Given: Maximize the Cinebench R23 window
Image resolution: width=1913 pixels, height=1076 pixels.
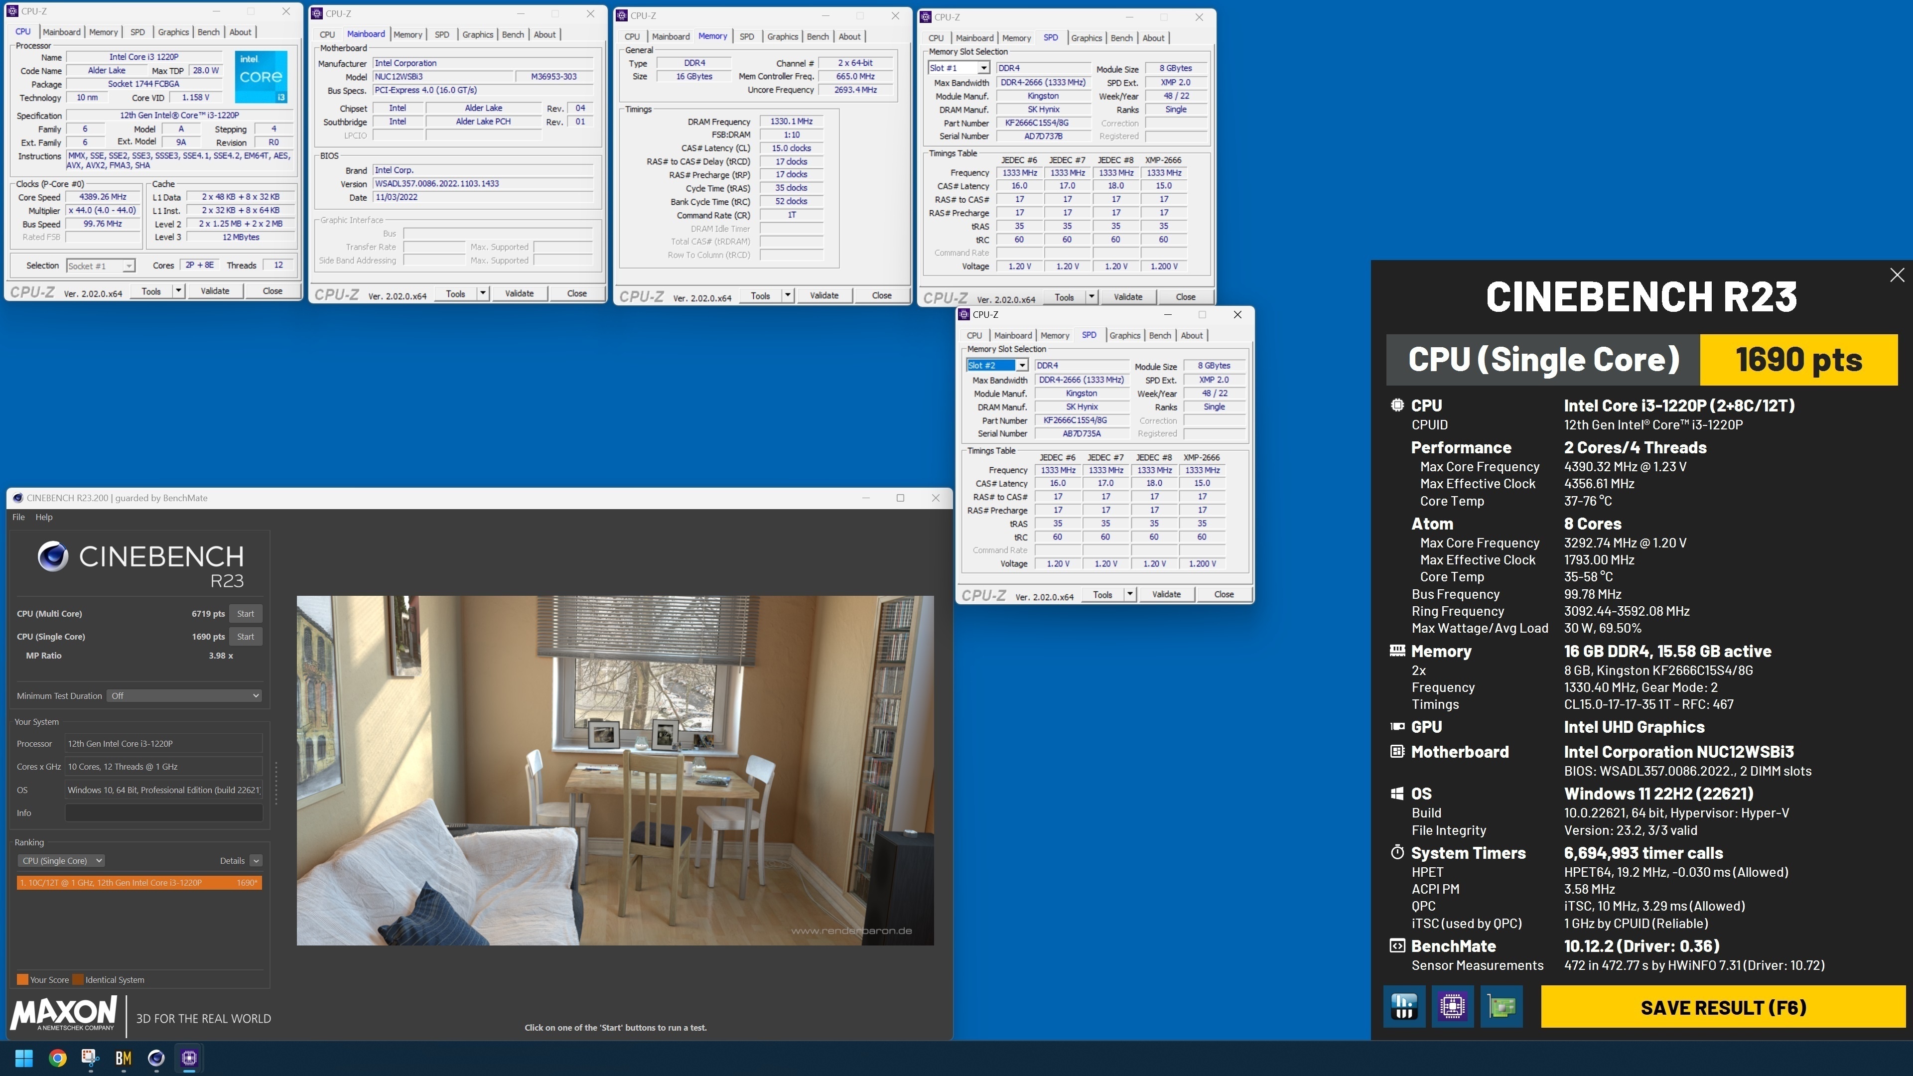Looking at the screenshot, I should (x=900, y=498).
